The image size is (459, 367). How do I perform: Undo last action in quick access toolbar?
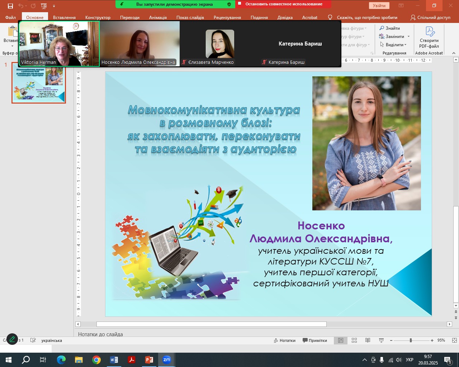point(20,6)
